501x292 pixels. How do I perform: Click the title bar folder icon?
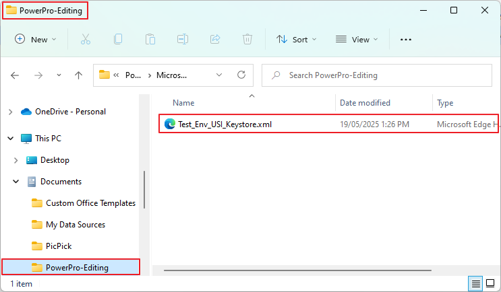11,10
